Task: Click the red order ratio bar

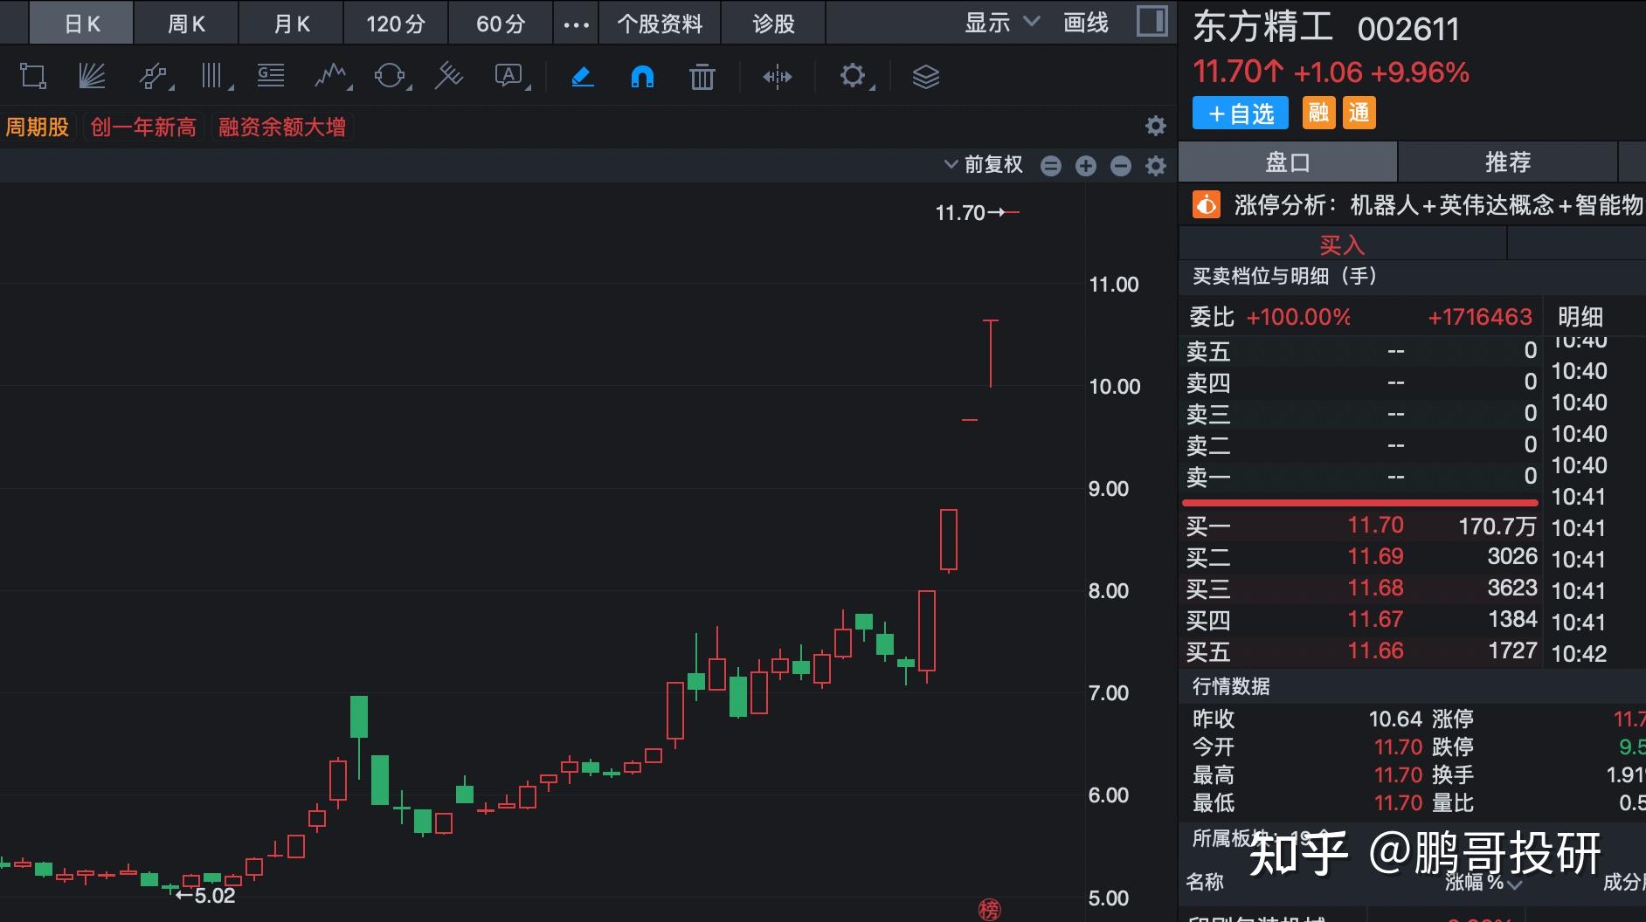Action: tap(1359, 502)
